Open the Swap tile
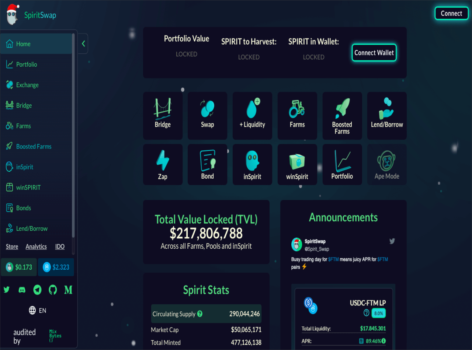The height and width of the screenshot is (350, 472). pyautogui.click(x=208, y=116)
